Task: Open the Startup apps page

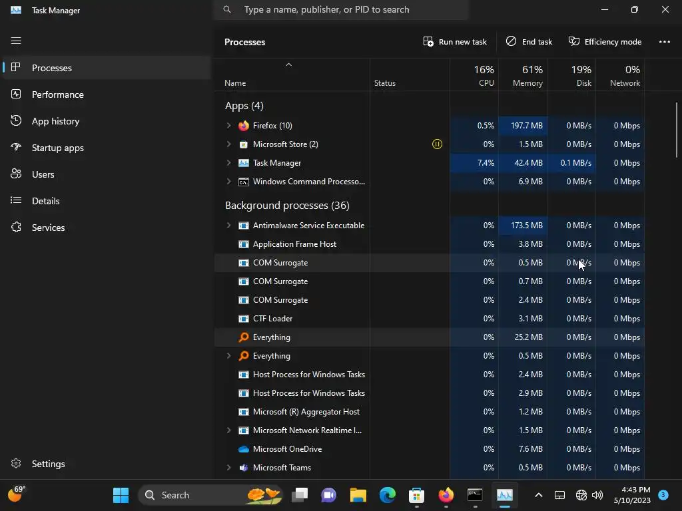Action: pos(107,148)
